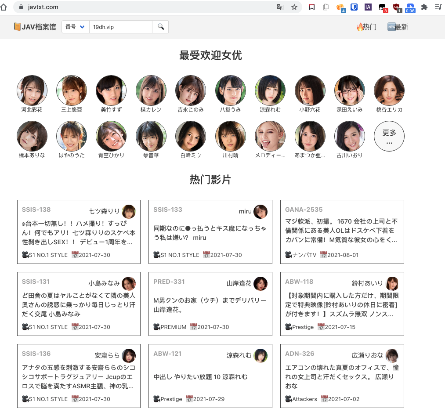Open the GANA-2535 code link
The width and height of the screenshot is (445, 412).
click(x=304, y=210)
